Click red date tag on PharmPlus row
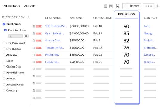 pyautogui.click(x=39, y=55)
